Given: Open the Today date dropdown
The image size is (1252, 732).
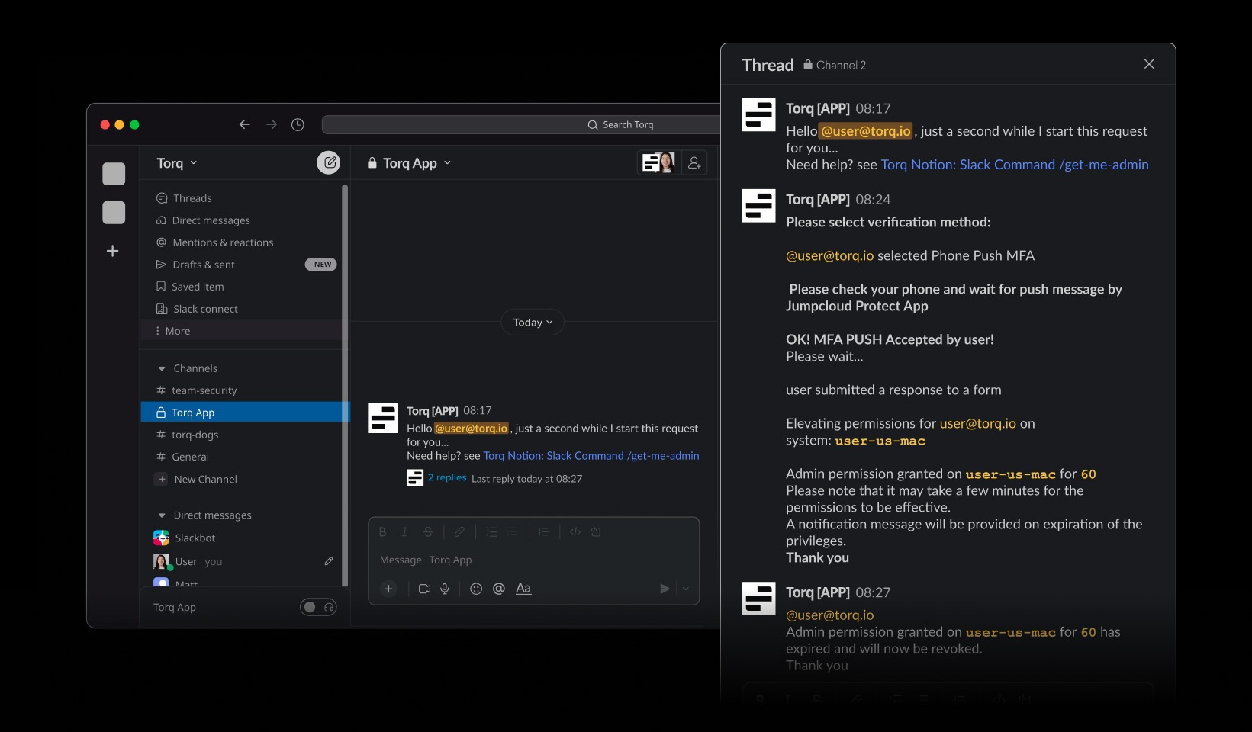Looking at the screenshot, I should (x=533, y=323).
